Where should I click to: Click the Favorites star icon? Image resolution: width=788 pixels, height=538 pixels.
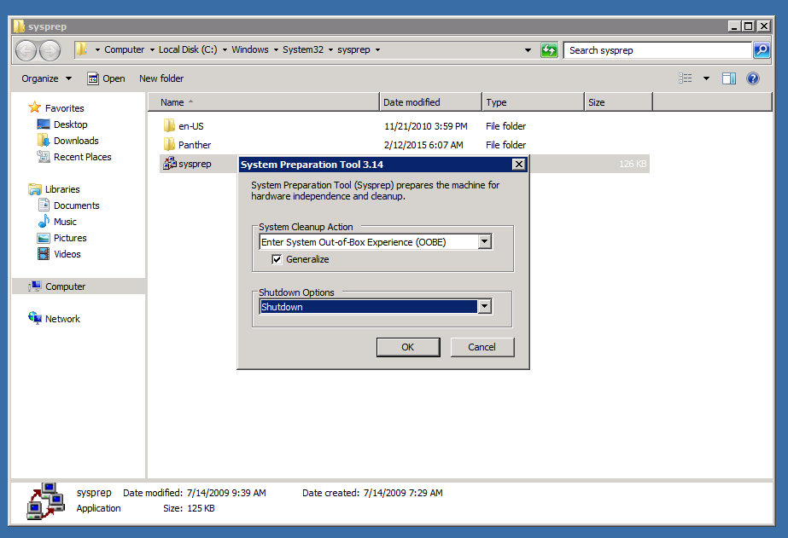35,107
